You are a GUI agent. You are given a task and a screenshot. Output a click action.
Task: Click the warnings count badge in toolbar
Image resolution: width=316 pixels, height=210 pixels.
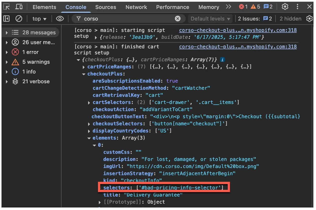coord(255,7)
